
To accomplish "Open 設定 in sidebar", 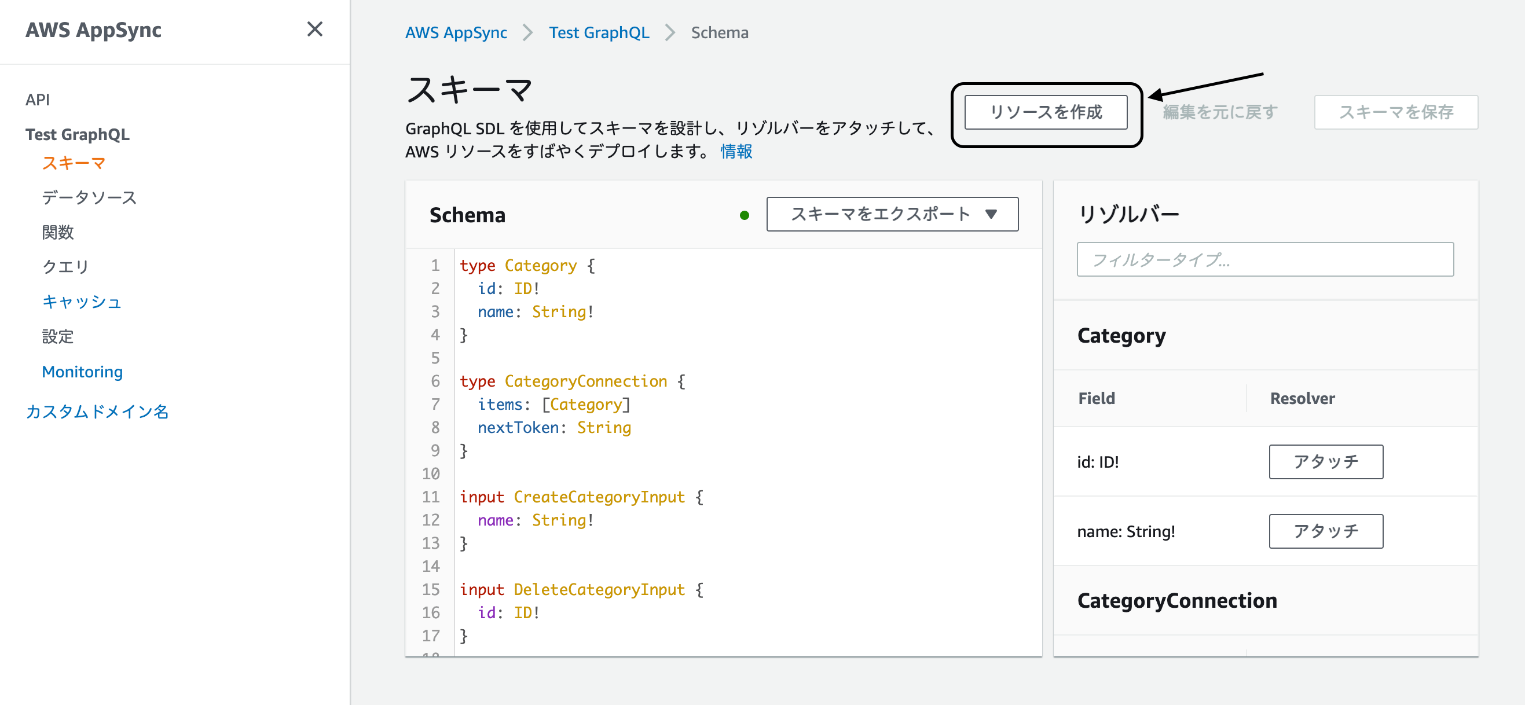I will tap(57, 337).
